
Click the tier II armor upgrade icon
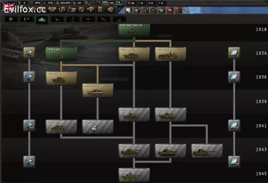coord(234,77)
